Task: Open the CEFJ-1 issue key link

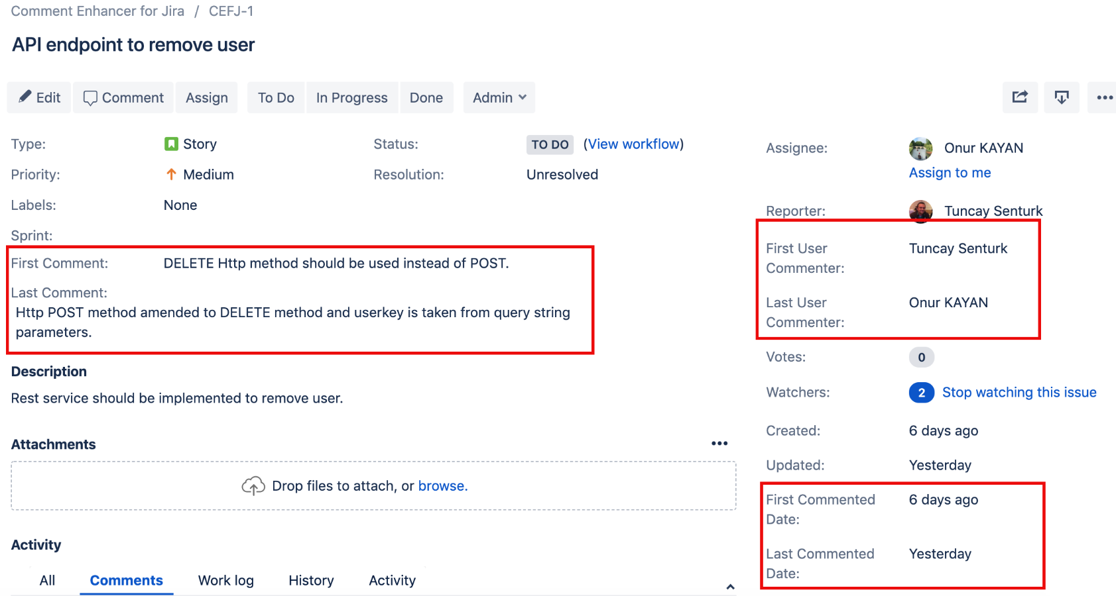Action: (x=231, y=11)
